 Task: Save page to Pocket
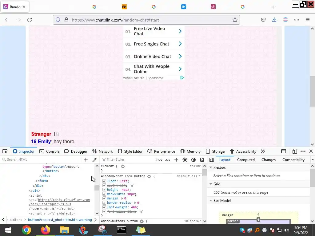point(263,20)
